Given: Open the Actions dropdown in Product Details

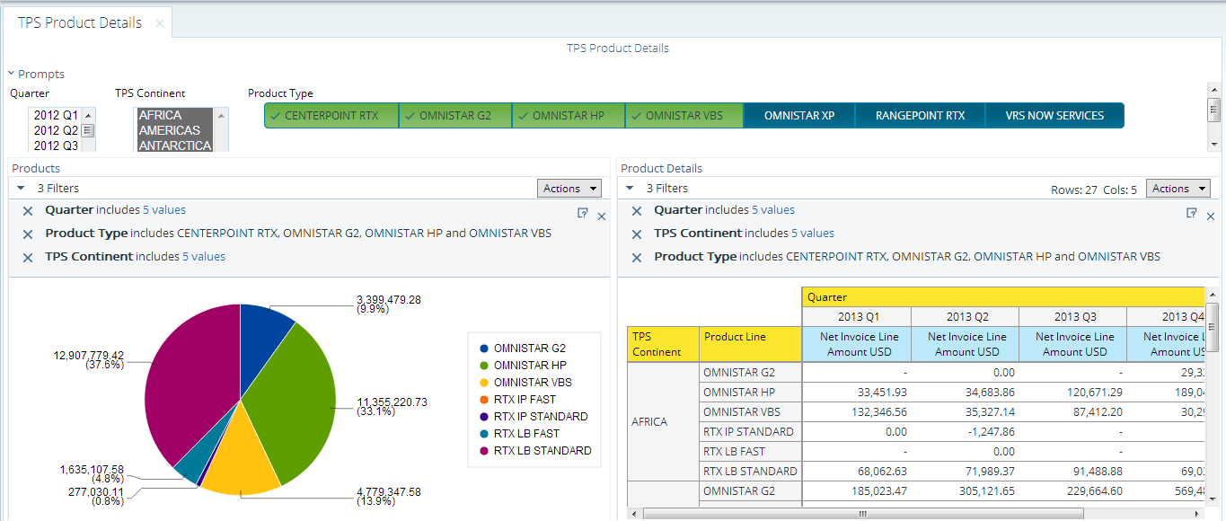Looking at the screenshot, I should coord(1178,189).
